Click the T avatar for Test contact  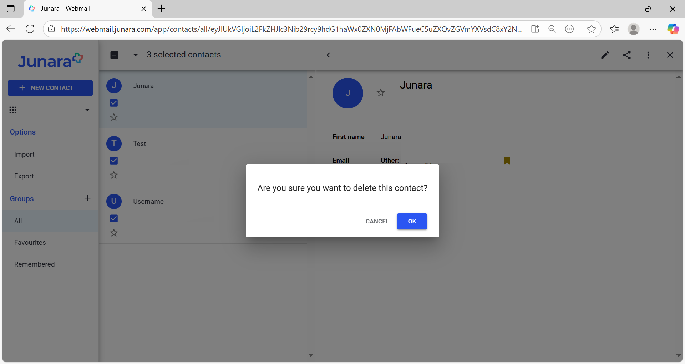pos(114,143)
